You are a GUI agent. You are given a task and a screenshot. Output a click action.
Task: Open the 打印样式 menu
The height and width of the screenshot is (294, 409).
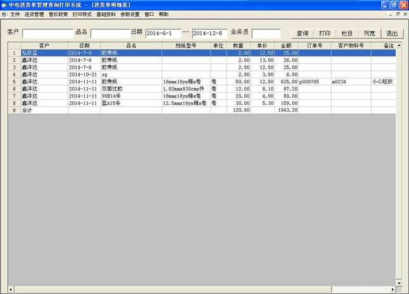coord(82,15)
